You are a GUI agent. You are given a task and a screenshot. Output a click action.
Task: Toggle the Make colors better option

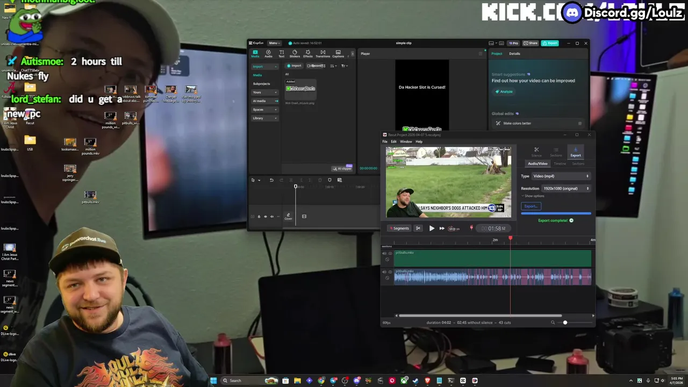579,123
